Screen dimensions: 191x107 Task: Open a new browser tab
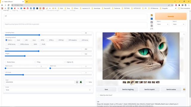27,2
